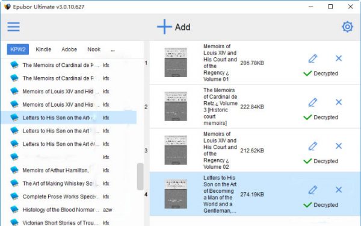
Task: Show more source tabs via the ellipsis
Action: coord(113,50)
